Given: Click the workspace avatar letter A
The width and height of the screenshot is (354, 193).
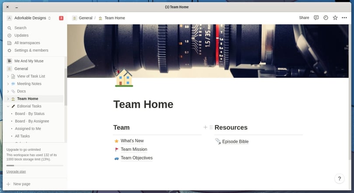Looking at the screenshot, I should click(9, 18).
